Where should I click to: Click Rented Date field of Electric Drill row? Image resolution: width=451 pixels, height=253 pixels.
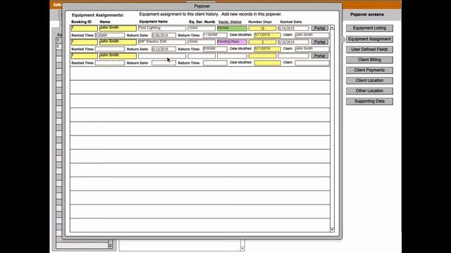coord(293,42)
